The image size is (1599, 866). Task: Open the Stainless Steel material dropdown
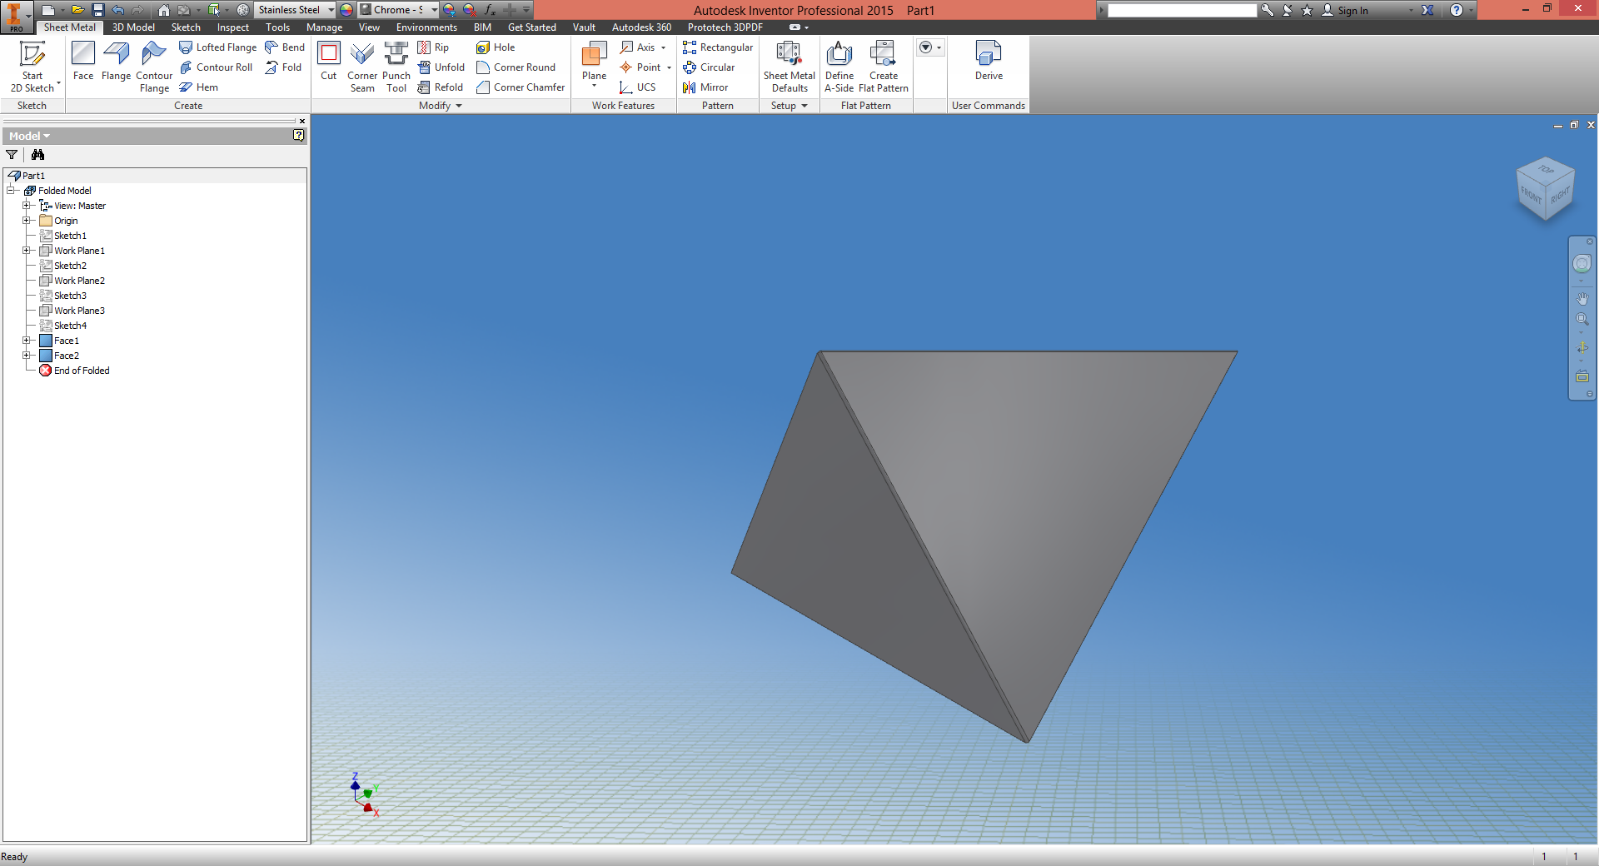[331, 10]
